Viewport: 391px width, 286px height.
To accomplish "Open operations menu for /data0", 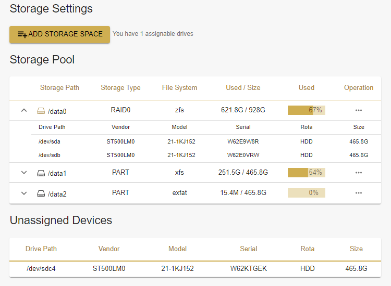I will click(358, 110).
